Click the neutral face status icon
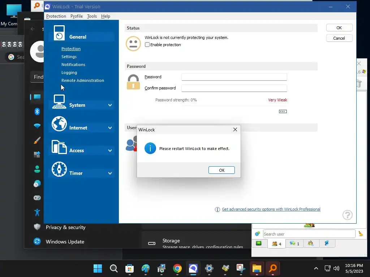The image size is (370, 277). pos(133,44)
